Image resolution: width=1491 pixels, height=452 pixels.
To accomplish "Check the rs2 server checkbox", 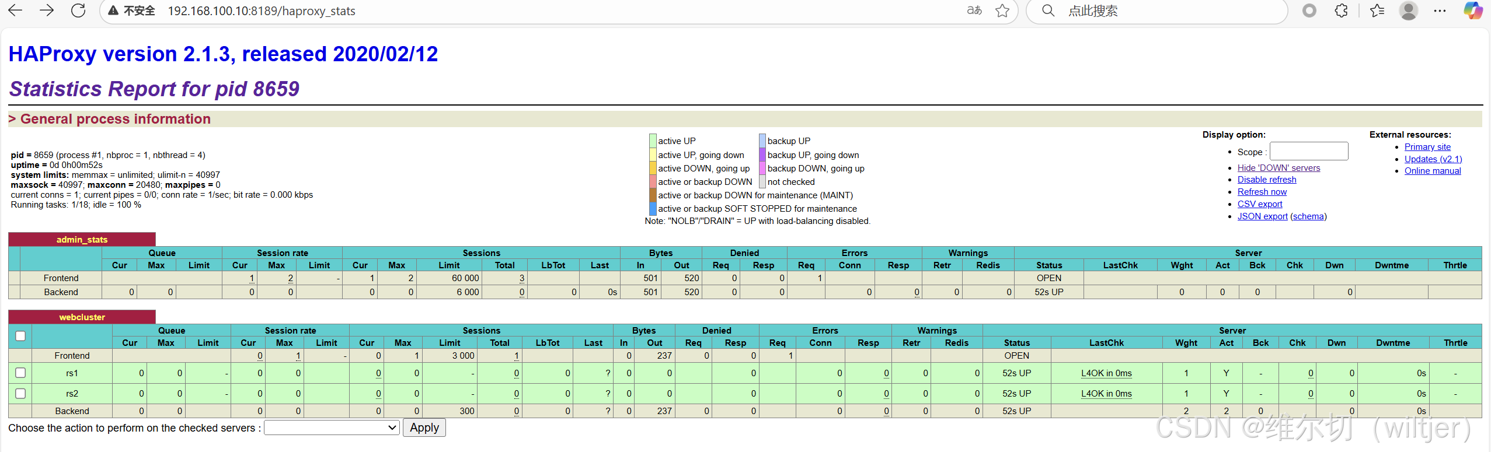I will [x=20, y=393].
